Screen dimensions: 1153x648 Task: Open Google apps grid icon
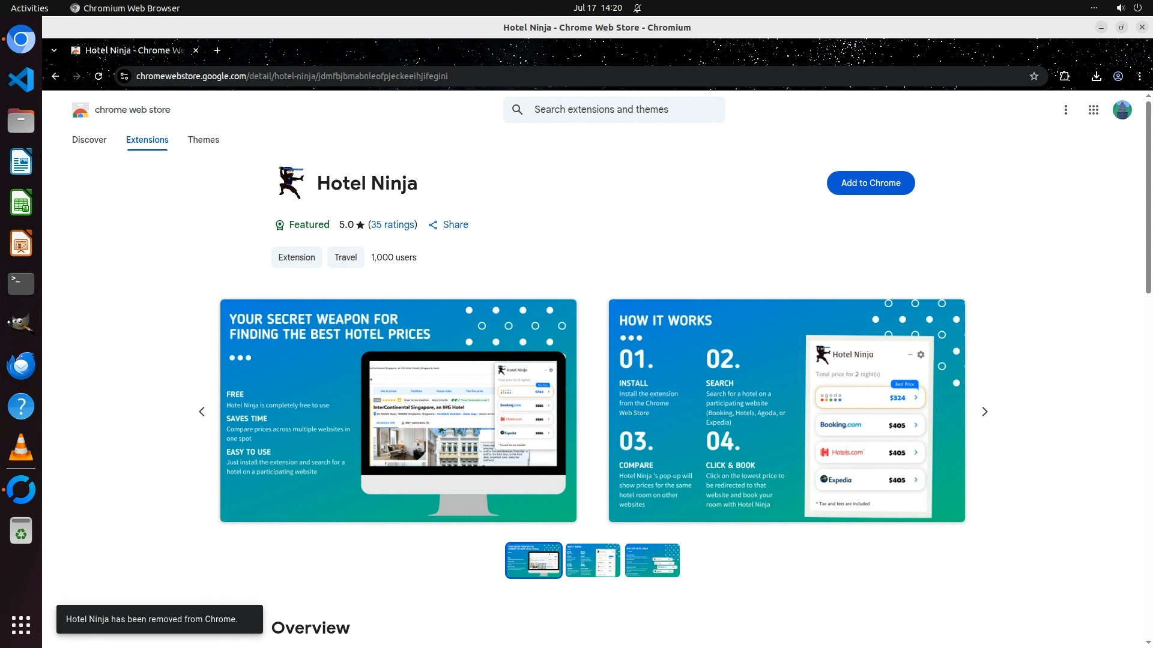[1093, 110]
